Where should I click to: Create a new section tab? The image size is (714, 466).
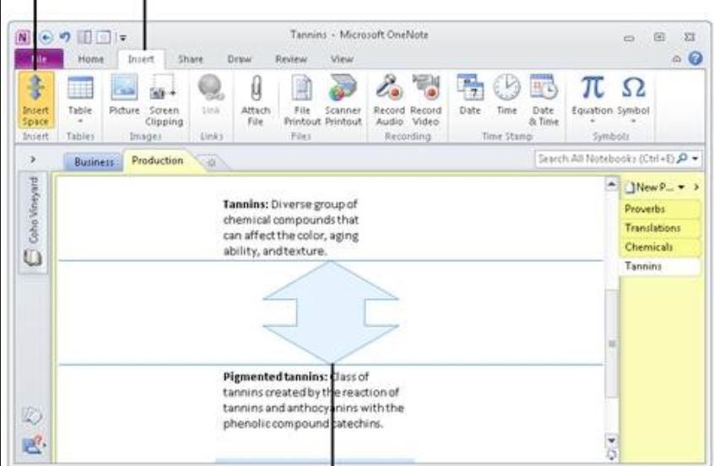tap(211, 163)
